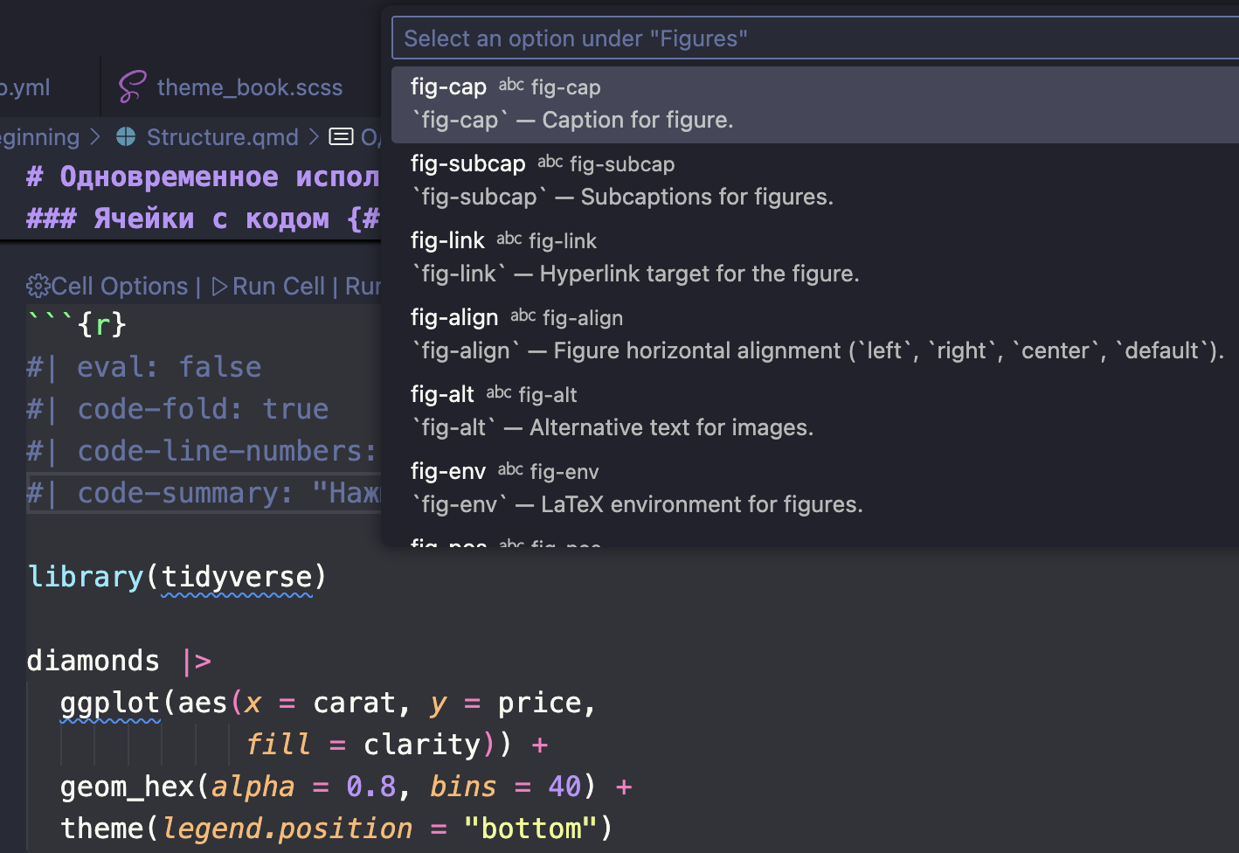This screenshot has height=853, width=1239.
Task: Click Structure.qmd in the breadcrumb
Action: point(222,137)
